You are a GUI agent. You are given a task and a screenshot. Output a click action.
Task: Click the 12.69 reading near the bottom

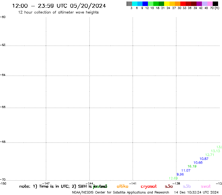[173, 178]
